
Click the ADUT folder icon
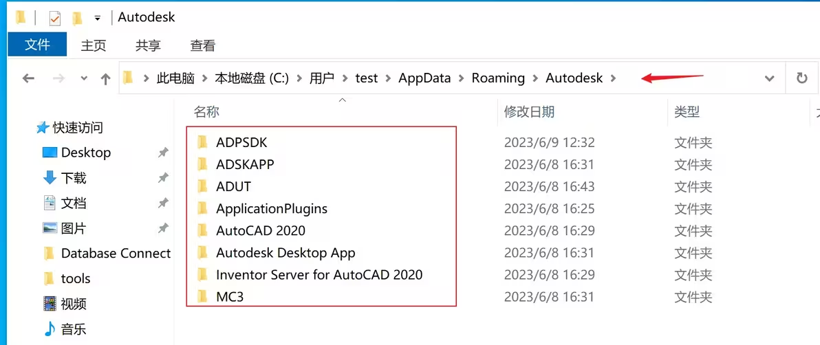pyautogui.click(x=202, y=187)
